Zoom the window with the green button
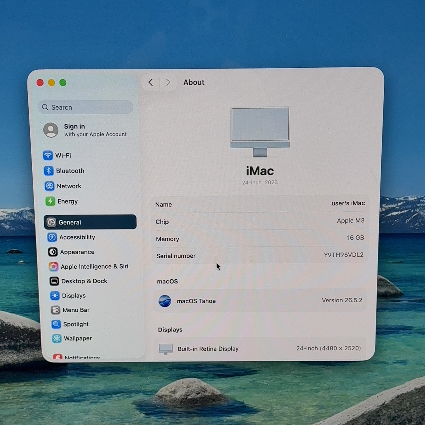Screen dimensions: 425x425 [x=63, y=83]
